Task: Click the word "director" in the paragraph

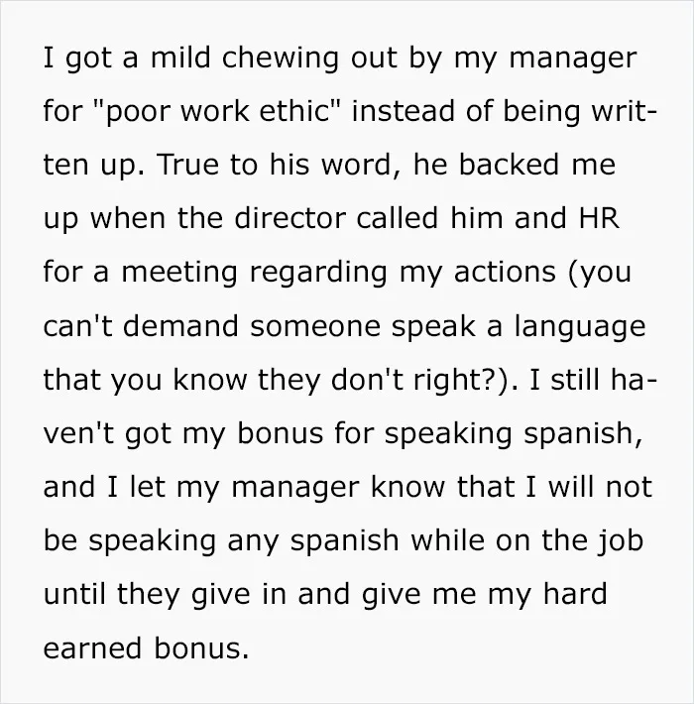Action: click(x=289, y=217)
